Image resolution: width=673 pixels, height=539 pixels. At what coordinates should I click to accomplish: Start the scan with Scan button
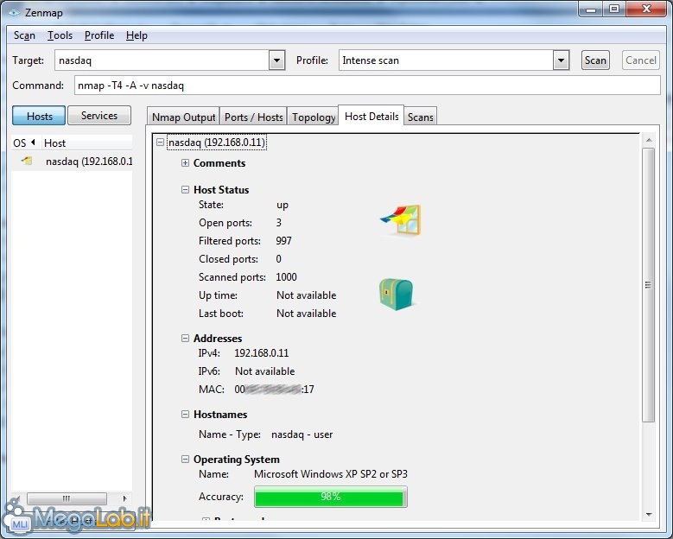[x=595, y=60]
